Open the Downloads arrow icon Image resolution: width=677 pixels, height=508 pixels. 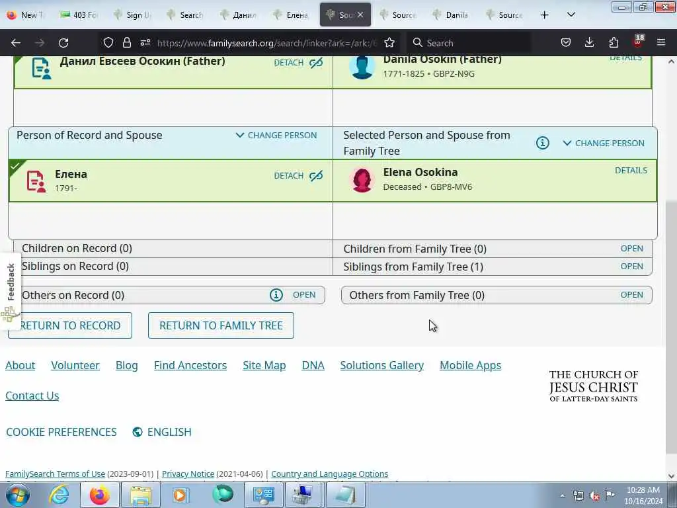(x=589, y=42)
